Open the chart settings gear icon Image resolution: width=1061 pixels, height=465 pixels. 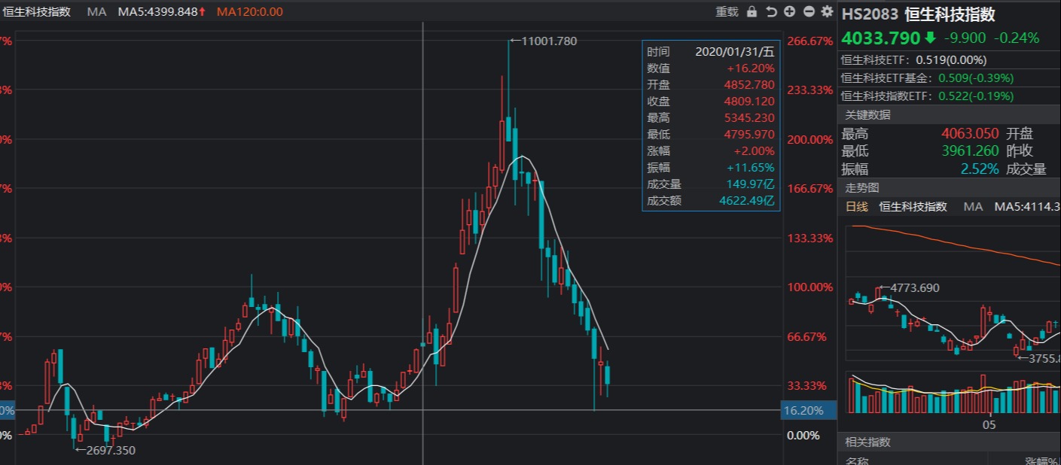827,12
